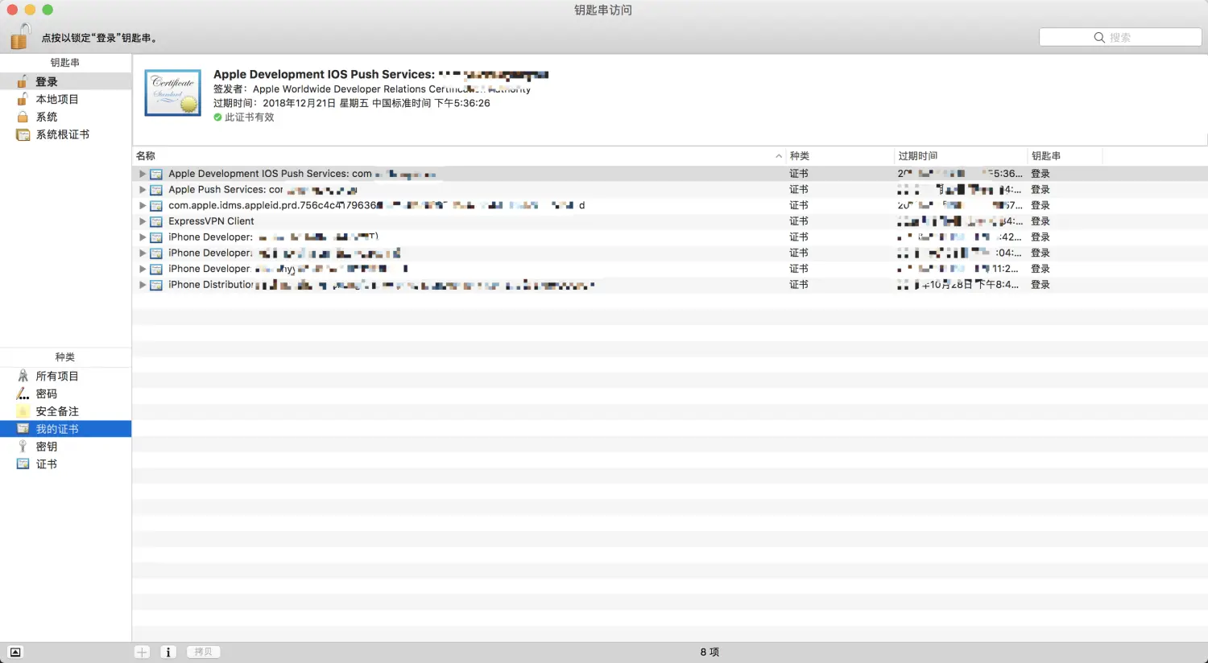Click the 此证书有效 status text
Image resolution: width=1208 pixels, height=663 pixels.
click(x=250, y=117)
